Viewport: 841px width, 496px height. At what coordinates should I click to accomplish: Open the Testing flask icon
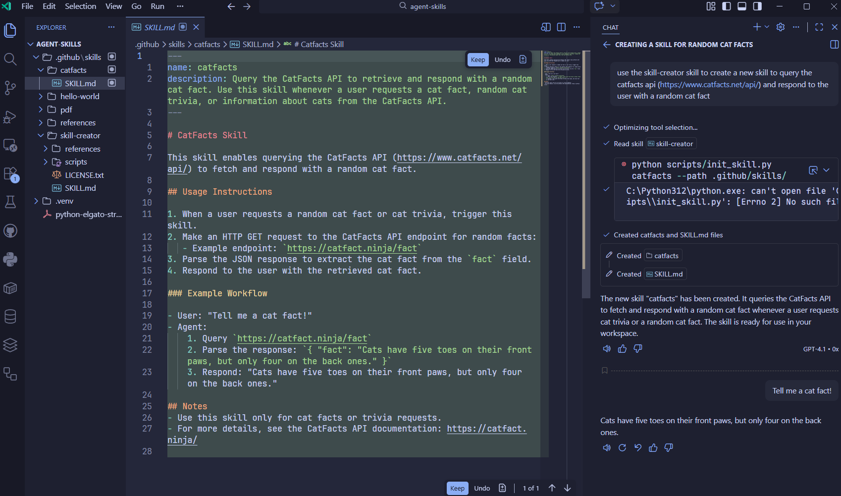click(x=10, y=202)
